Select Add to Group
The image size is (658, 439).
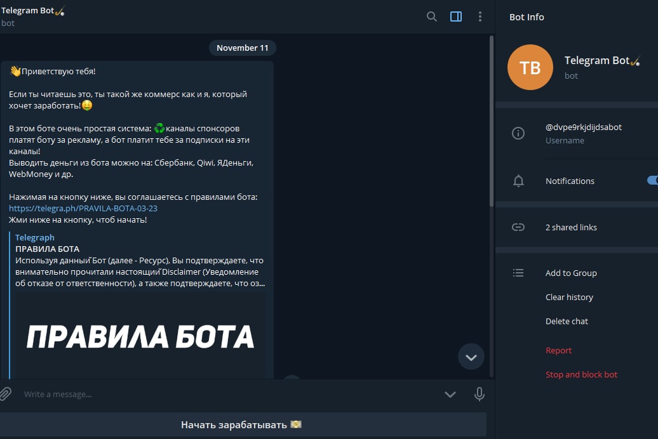click(571, 273)
